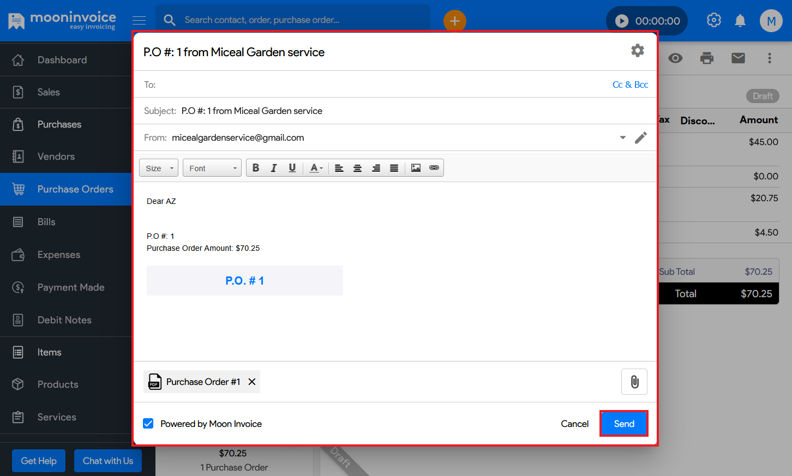Uncheck Powered by Moon Invoice checkbox
This screenshot has height=476, width=792.
[148, 424]
